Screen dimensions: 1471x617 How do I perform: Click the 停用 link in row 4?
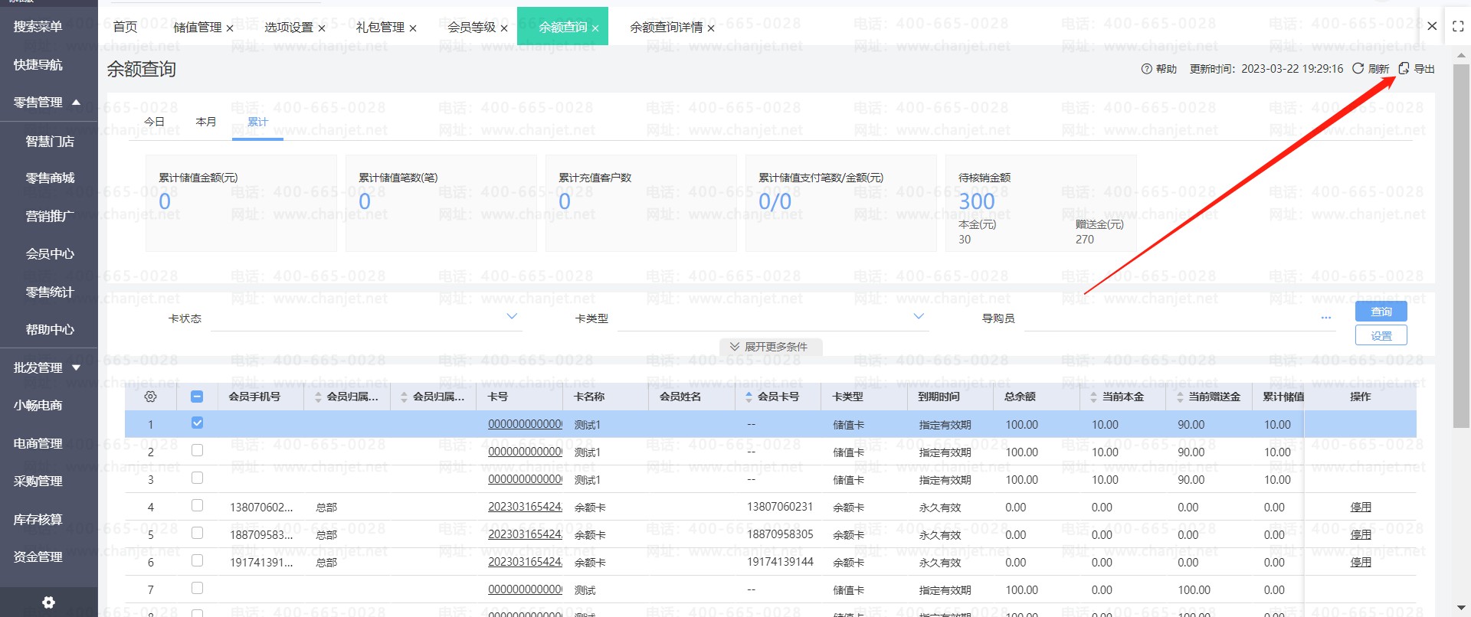(1360, 507)
